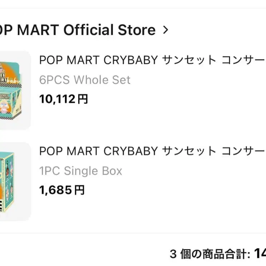The height and width of the screenshot is (266, 266).
Task: Click truncated "コンサー" text in Single Box title
Action: [244, 151]
